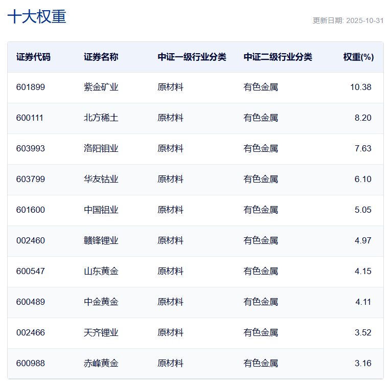Click 有色金属 in the 中国铝业 row
Viewport: 391px width, 382px height.
click(x=261, y=210)
